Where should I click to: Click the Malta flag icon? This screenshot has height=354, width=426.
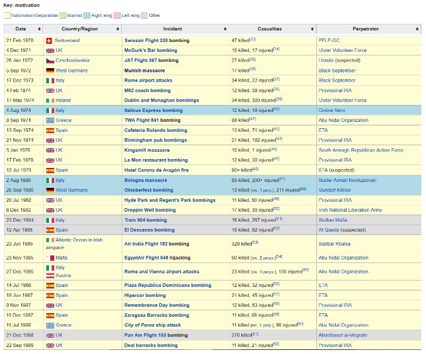pos(50,258)
